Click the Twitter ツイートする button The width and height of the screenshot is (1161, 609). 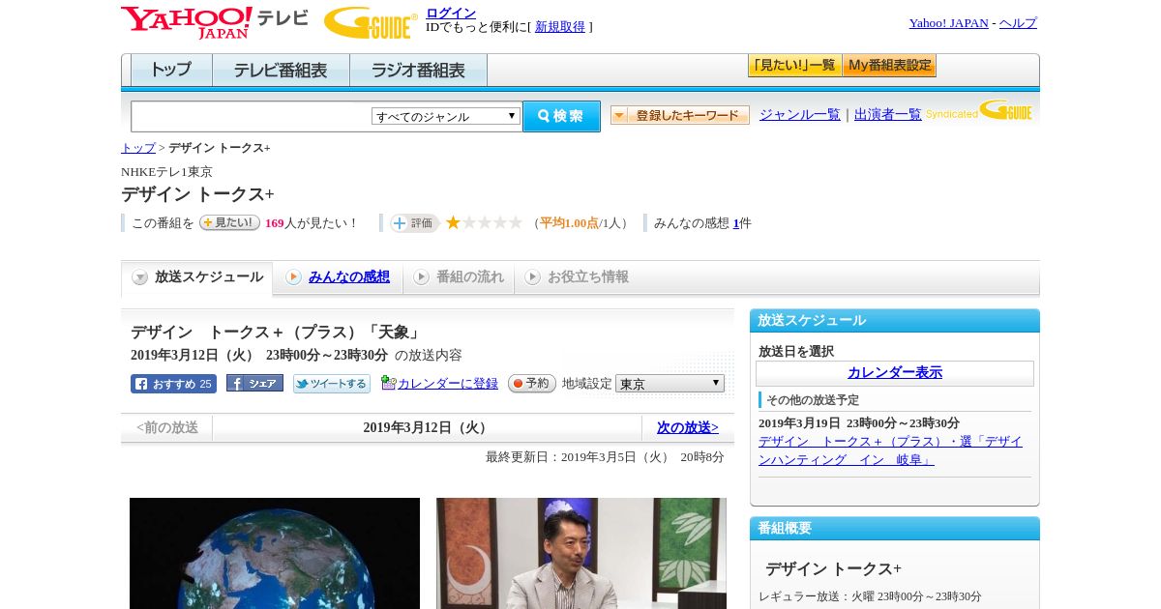pos(332,384)
